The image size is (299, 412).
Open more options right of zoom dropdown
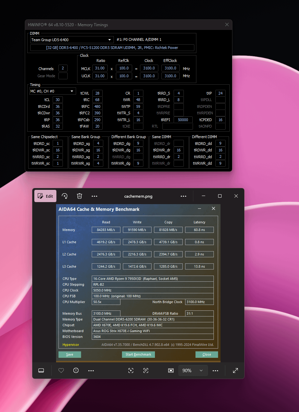pyautogui.click(x=215, y=370)
